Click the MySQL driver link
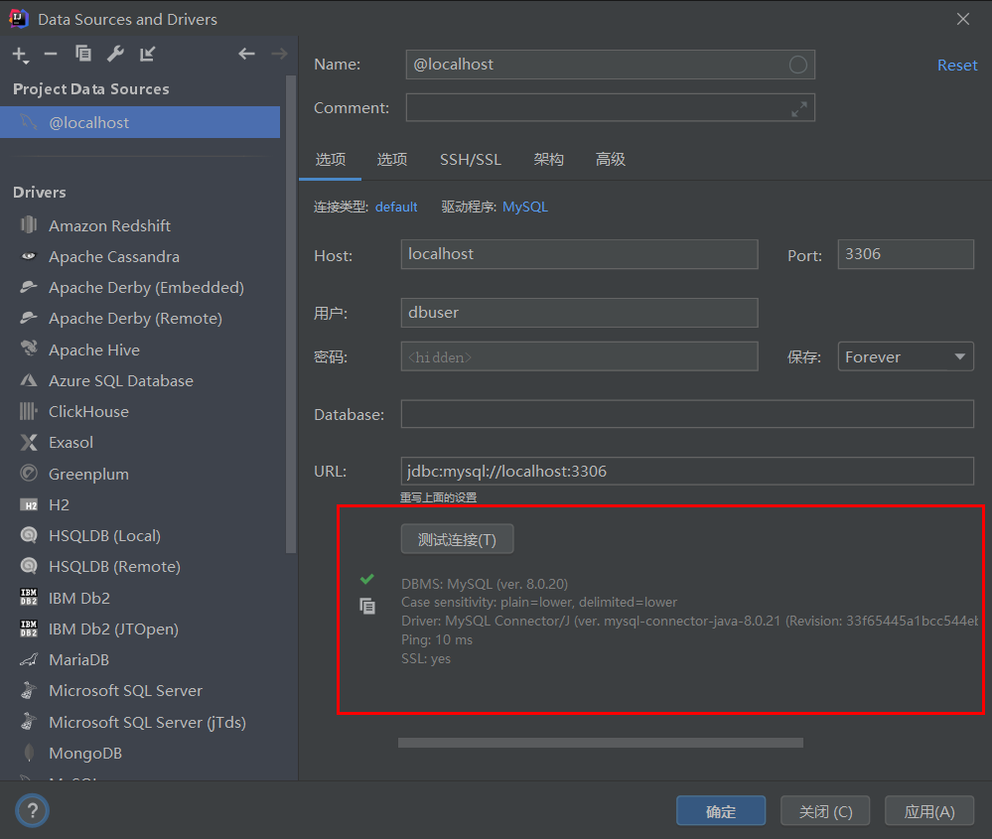The image size is (992, 839). [525, 207]
